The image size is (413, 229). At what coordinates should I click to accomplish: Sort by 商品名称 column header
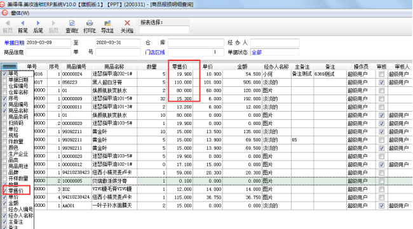point(114,67)
